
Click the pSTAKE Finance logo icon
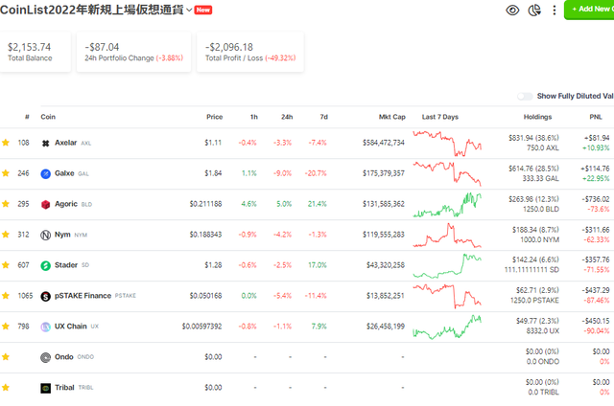pyautogui.click(x=44, y=296)
